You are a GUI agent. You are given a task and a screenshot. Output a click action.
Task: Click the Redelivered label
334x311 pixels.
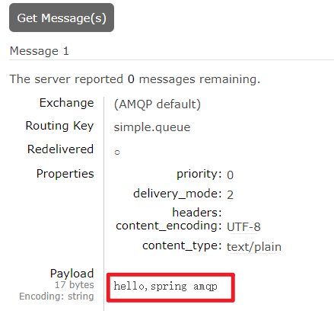tap(61, 149)
